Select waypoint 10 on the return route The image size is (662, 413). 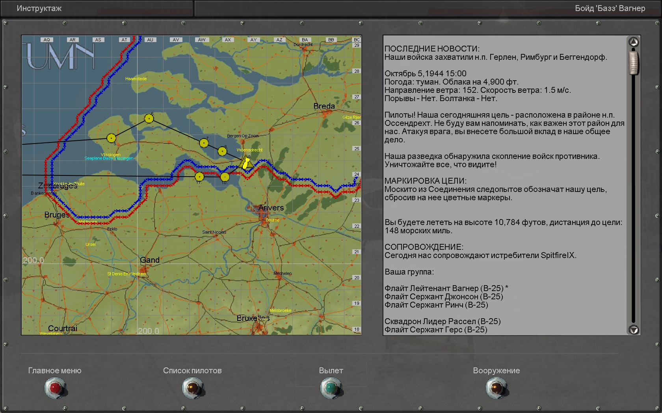(225, 177)
